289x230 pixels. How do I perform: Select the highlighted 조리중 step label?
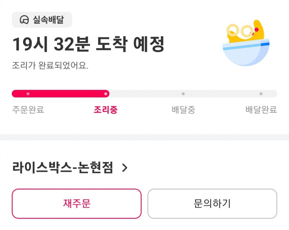pos(106,110)
